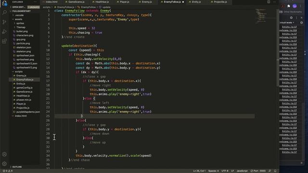Change JavaScript language mode
The height and width of the screenshot is (173, 308).
[x=242, y=171]
